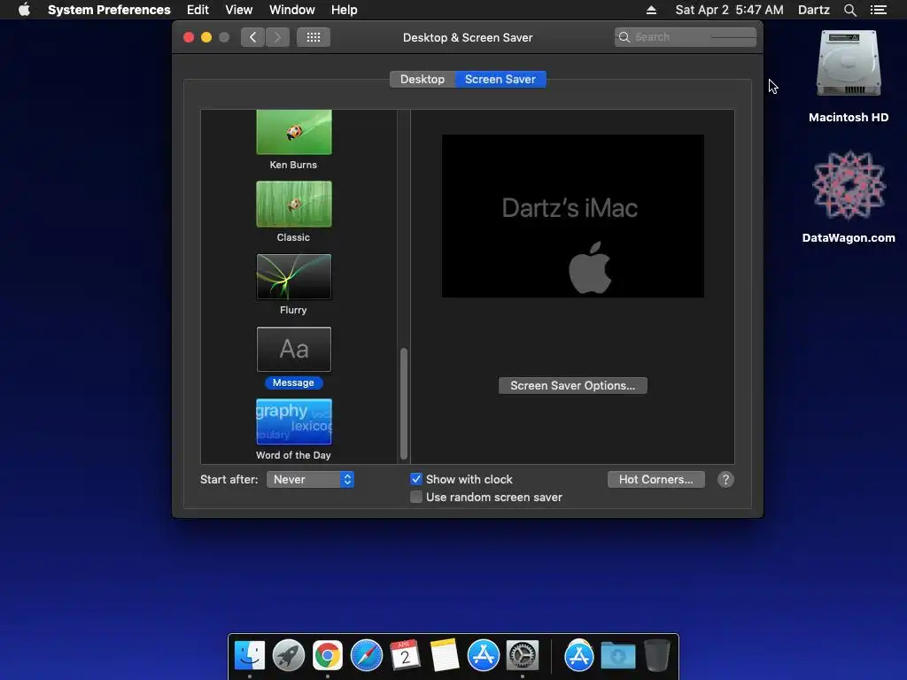The height and width of the screenshot is (680, 907).
Task: Enable Use random screen saver checkbox
Action: (416, 497)
